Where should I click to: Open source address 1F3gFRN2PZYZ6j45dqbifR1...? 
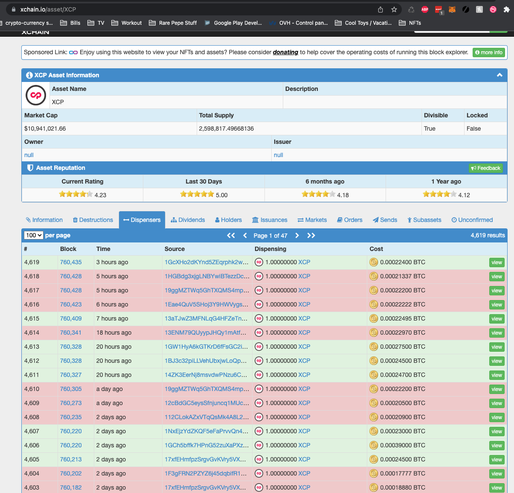[206, 473]
